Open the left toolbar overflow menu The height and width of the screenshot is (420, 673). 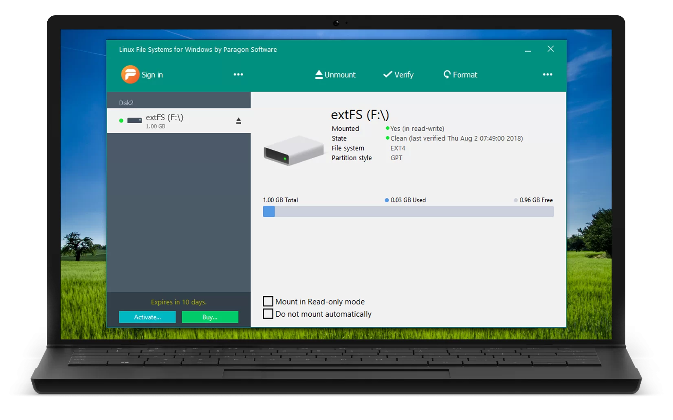click(x=238, y=74)
